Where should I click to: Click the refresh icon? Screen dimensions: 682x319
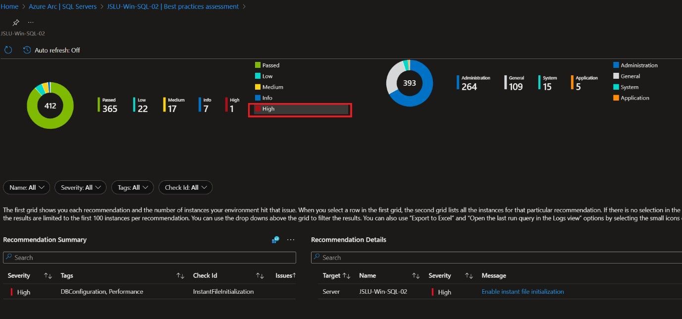coord(8,50)
